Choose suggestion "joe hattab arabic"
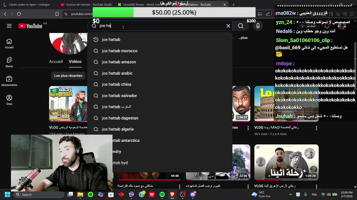The image size is (357, 200). [x=160, y=73]
